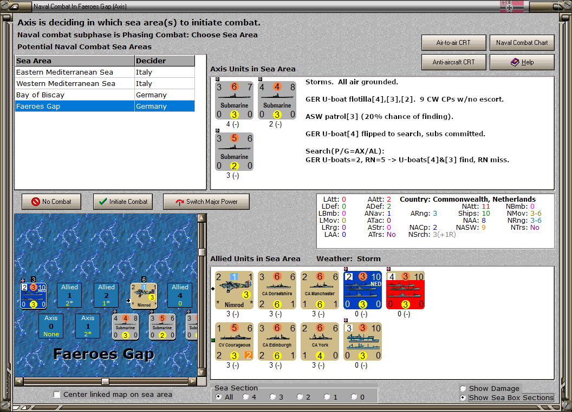The width and height of the screenshot is (572, 412).
Task: Select sea section 2 radio button
Action: 300,397
